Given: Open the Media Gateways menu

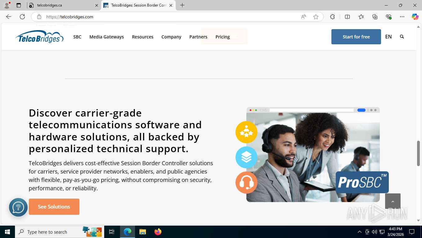Looking at the screenshot, I should (x=106, y=37).
